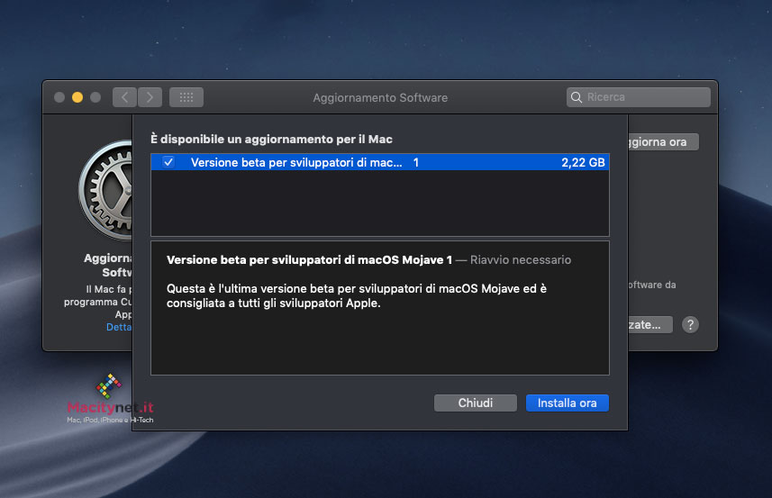Select the version number 1 in update row
The width and height of the screenshot is (772, 498).
[416, 162]
